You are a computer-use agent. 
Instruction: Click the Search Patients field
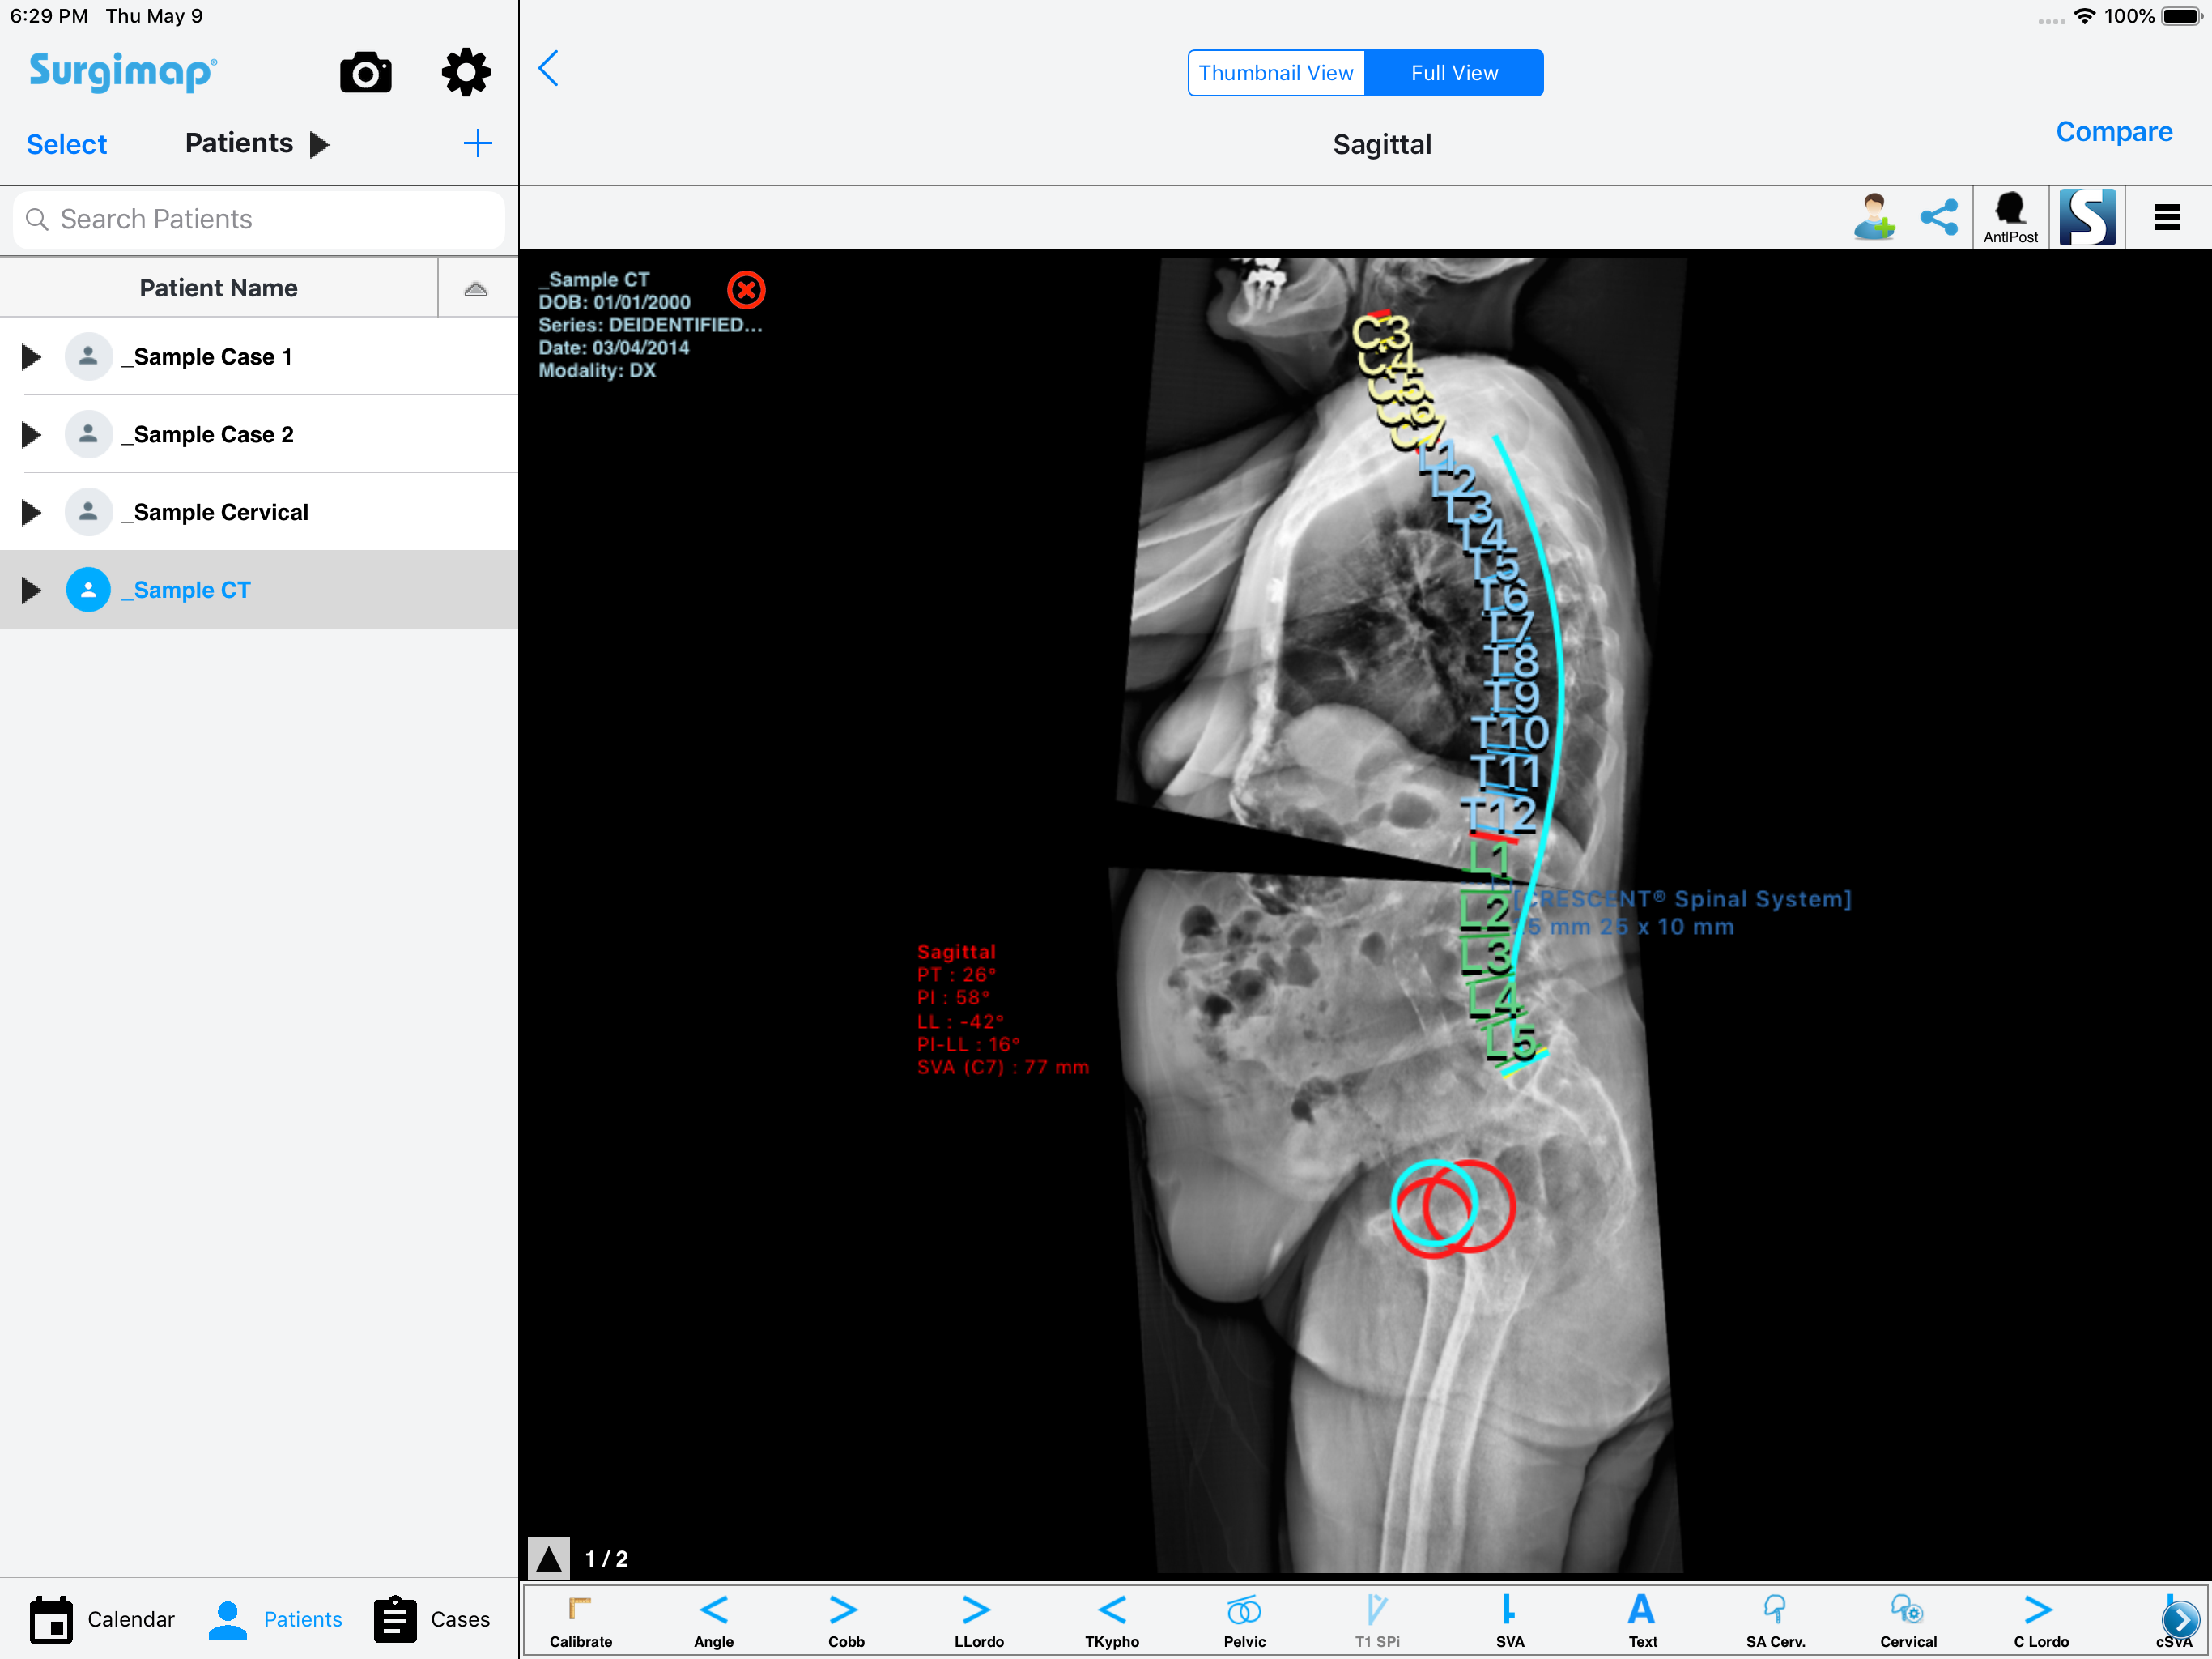pos(259,220)
